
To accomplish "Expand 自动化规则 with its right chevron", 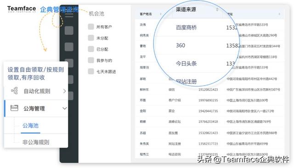I will point(64,91).
